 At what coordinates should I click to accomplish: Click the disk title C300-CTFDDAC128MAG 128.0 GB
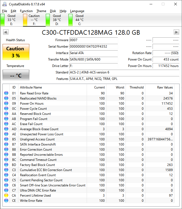(91, 33)
